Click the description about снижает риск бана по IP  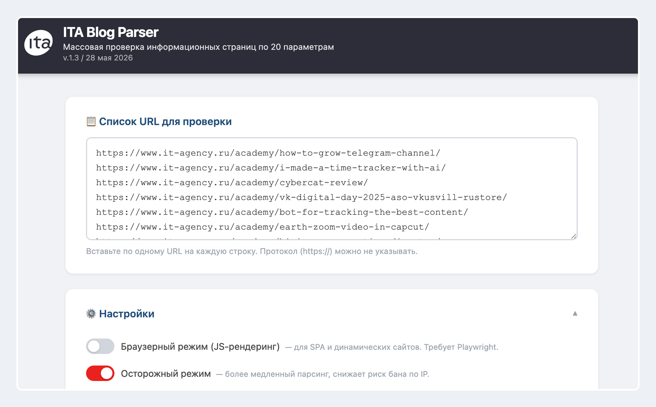point(323,374)
